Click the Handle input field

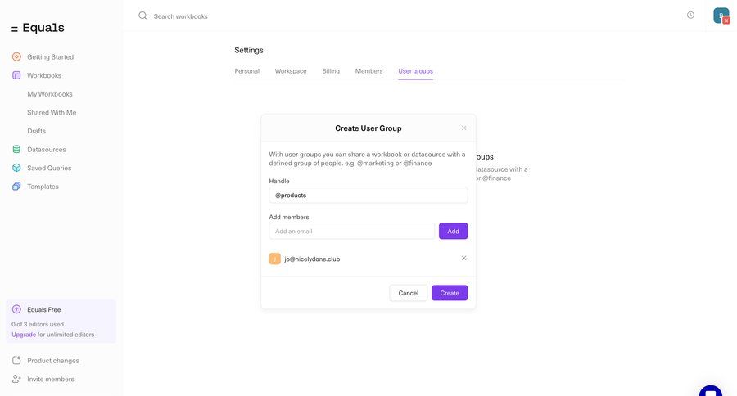click(368, 196)
